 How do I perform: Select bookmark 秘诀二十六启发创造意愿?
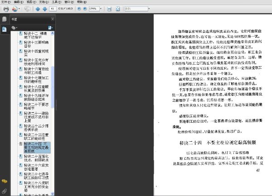(36, 167)
